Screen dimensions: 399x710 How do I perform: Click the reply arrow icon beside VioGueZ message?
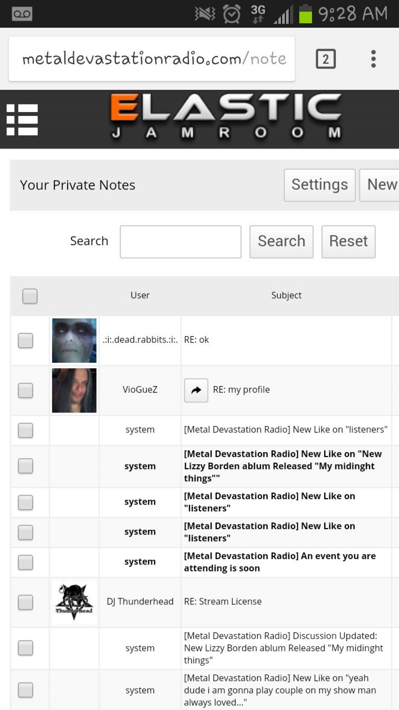(x=196, y=390)
